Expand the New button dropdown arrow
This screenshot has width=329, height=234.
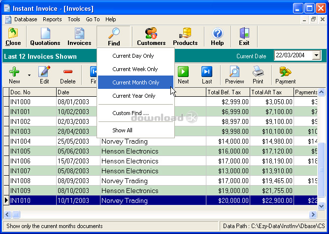pyautogui.click(x=29, y=75)
